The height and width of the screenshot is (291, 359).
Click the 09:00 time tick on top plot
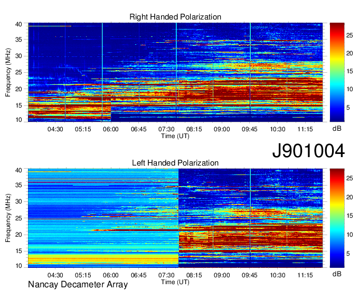(x=222, y=129)
